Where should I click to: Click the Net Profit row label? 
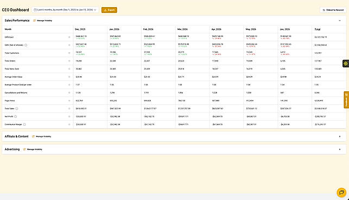point(9,116)
